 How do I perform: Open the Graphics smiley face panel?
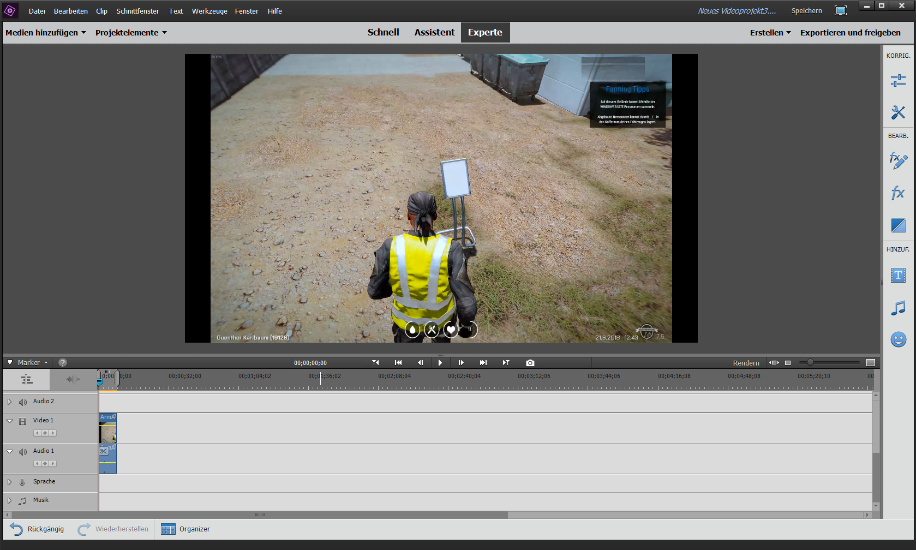click(x=898, y=339)
